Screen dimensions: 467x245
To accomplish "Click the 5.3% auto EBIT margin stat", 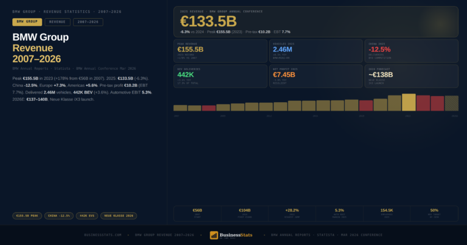I will [x=339, y=213].
